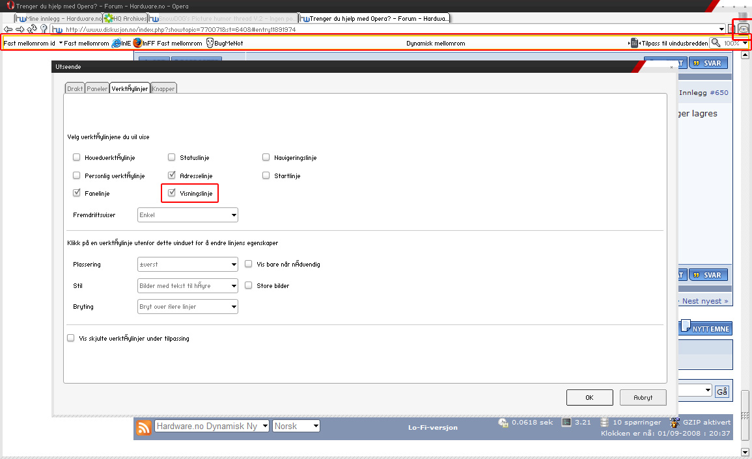Click the site favicon in the address field
This screenshot has height=459, width=752.
coord(57,30)
